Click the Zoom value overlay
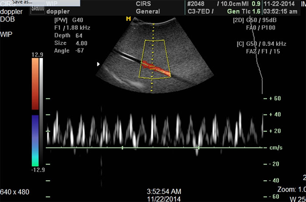Viewport: 306px width, 202px height. coord(292,189)
